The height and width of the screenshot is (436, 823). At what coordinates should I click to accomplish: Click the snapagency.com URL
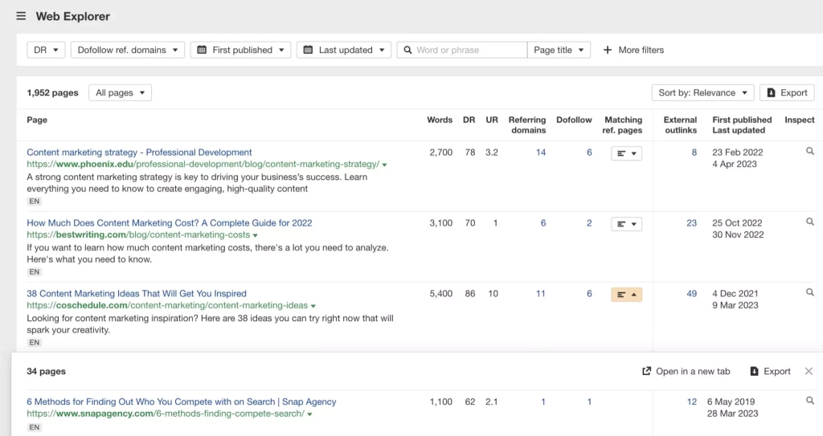(166, 414)
